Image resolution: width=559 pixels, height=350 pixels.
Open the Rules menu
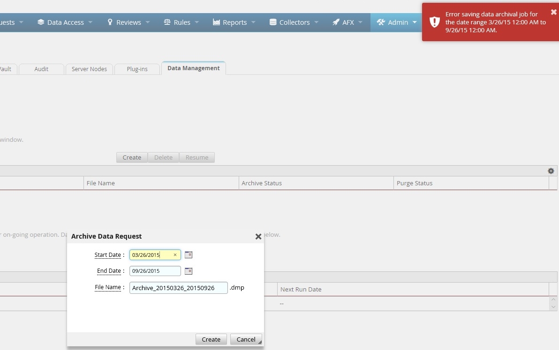coord(181,22)
